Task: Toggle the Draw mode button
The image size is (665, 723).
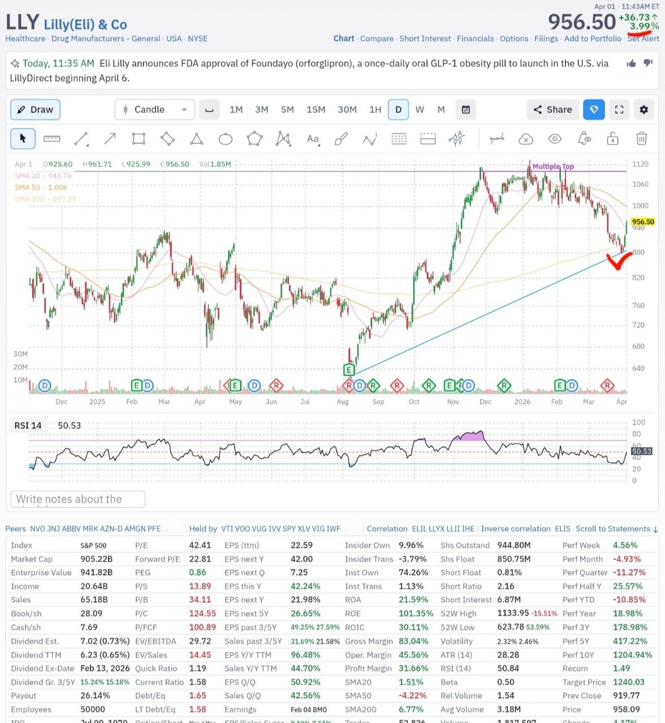Action: point(35,110)
